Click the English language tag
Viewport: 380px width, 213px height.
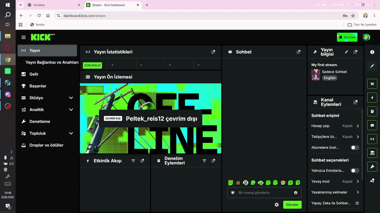[330, 78]
